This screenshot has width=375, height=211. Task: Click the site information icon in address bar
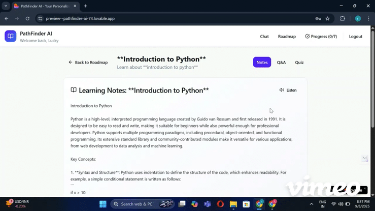point(40,18)
